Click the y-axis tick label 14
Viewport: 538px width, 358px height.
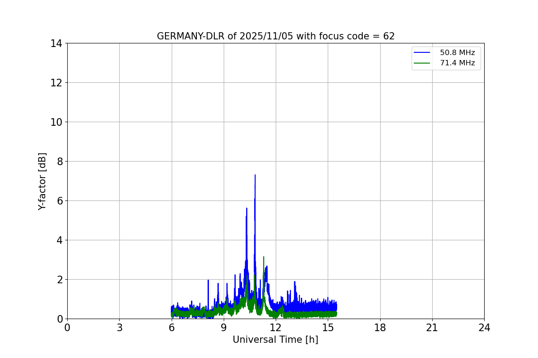click(x=56, y=43)
